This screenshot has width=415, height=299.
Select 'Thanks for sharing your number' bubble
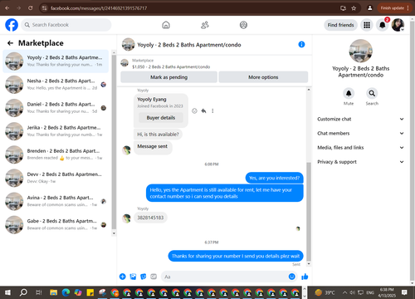coord(236,256)
